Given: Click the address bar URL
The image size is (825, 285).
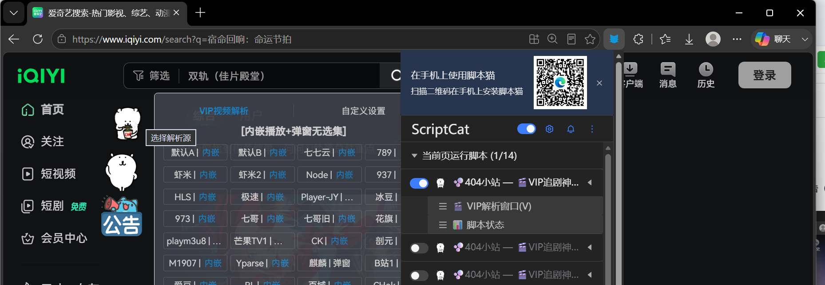Looking at the screenshot, I should [x=182, y=39].
